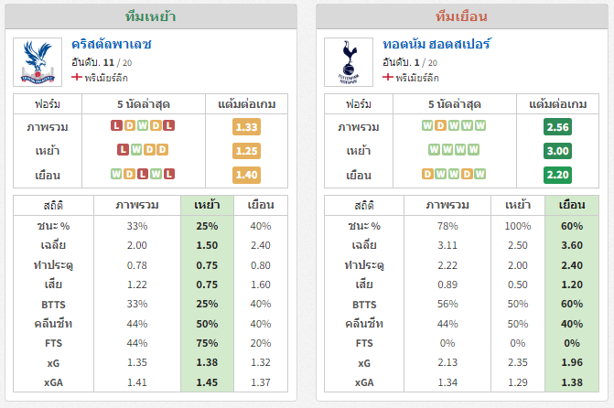Open พรีเมียร์ลีก league link under Crystal Palace
The width and height of the screenshot is (614, 408).
[x=106, y=78]
